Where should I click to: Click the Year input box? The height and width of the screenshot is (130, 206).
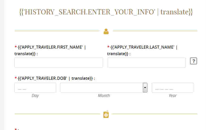pos(173,88)
